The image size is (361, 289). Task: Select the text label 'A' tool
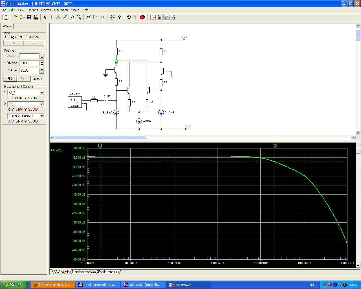click(58, 17)
